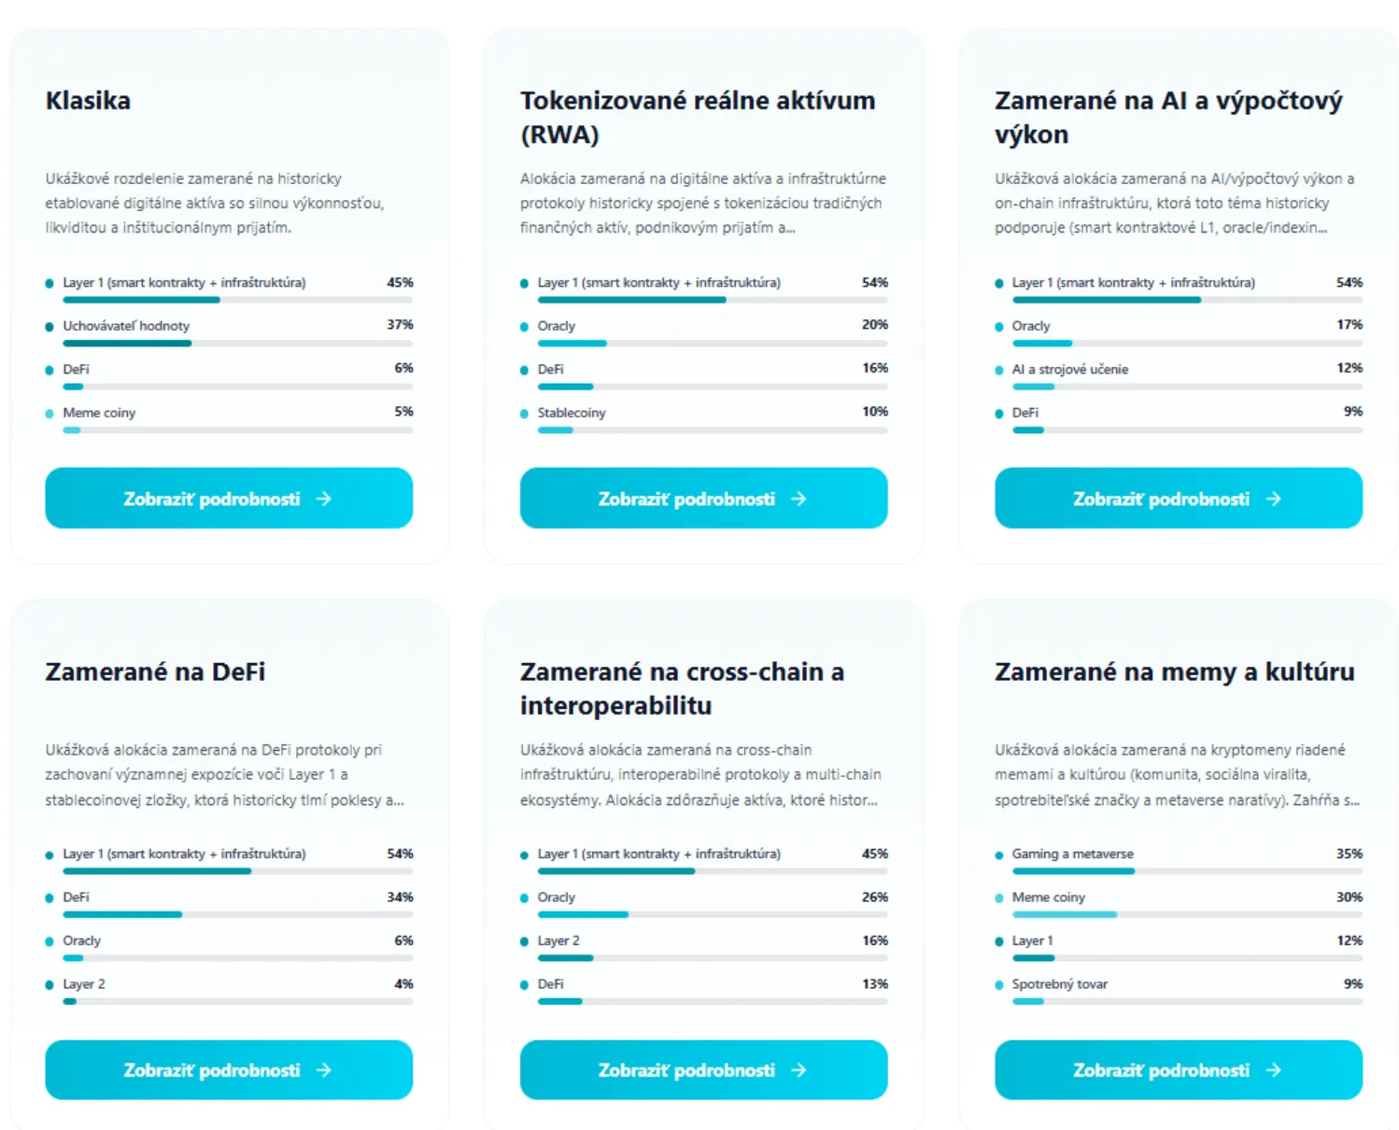Viewport: 1399px width, 1130px height.
Task: Click the Uchovávateľ hodnoty 37% progress bar
Action: [237, 344]
